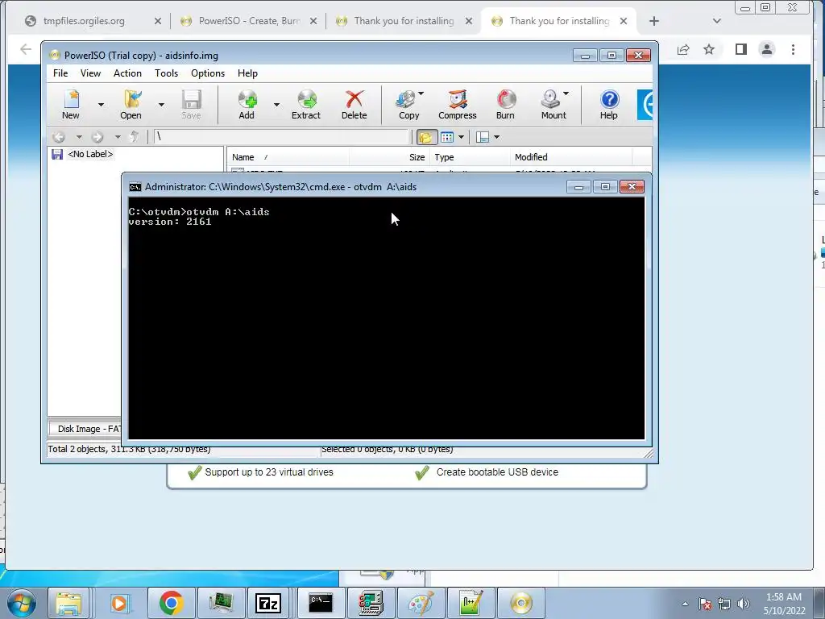Open the Tools menu
The width and height of the screenshot is (825, 619).
coord(166,73)
